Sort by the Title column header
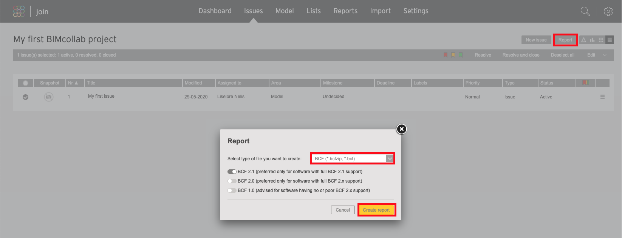The width and height of the screenshot is (622, 238). coord(133,83)
